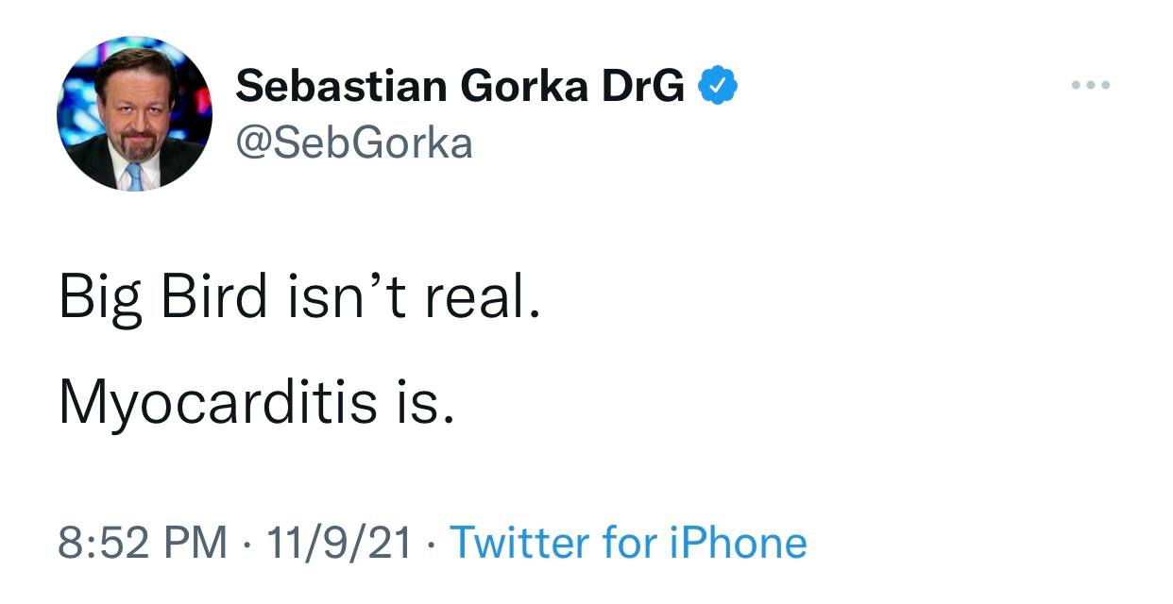
Task: Click the display name Sebastian Gorka DrG
Action: point(460,87)
